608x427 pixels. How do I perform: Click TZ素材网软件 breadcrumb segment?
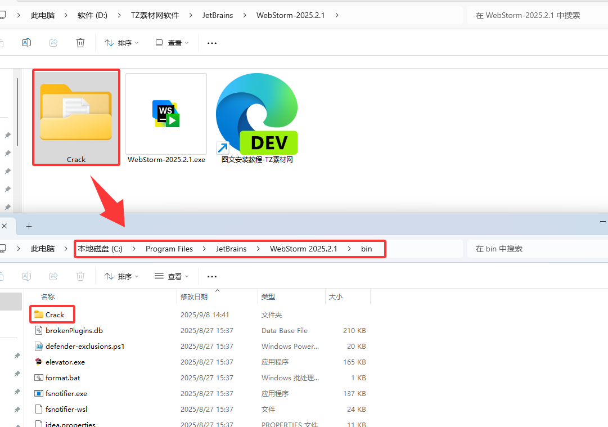pyautogui.click(x=155, y=16)
